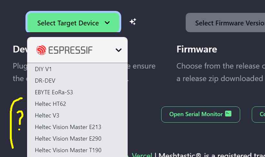The width and height of the screenshot is (265, 157).
Task: Click the sparkle auto-detect device icon
Action: [133, 22]
